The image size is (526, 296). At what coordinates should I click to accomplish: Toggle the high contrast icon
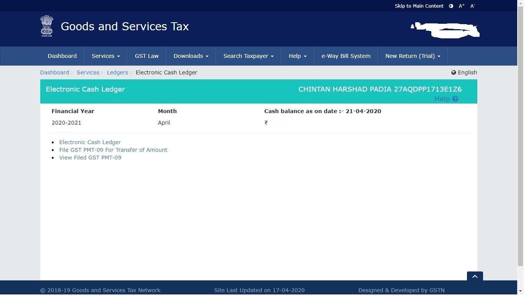point(451,6)
